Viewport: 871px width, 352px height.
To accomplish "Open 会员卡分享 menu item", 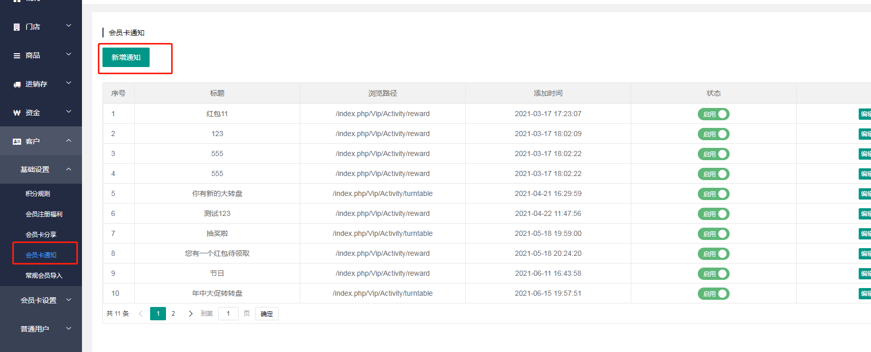I will point(41,235).
